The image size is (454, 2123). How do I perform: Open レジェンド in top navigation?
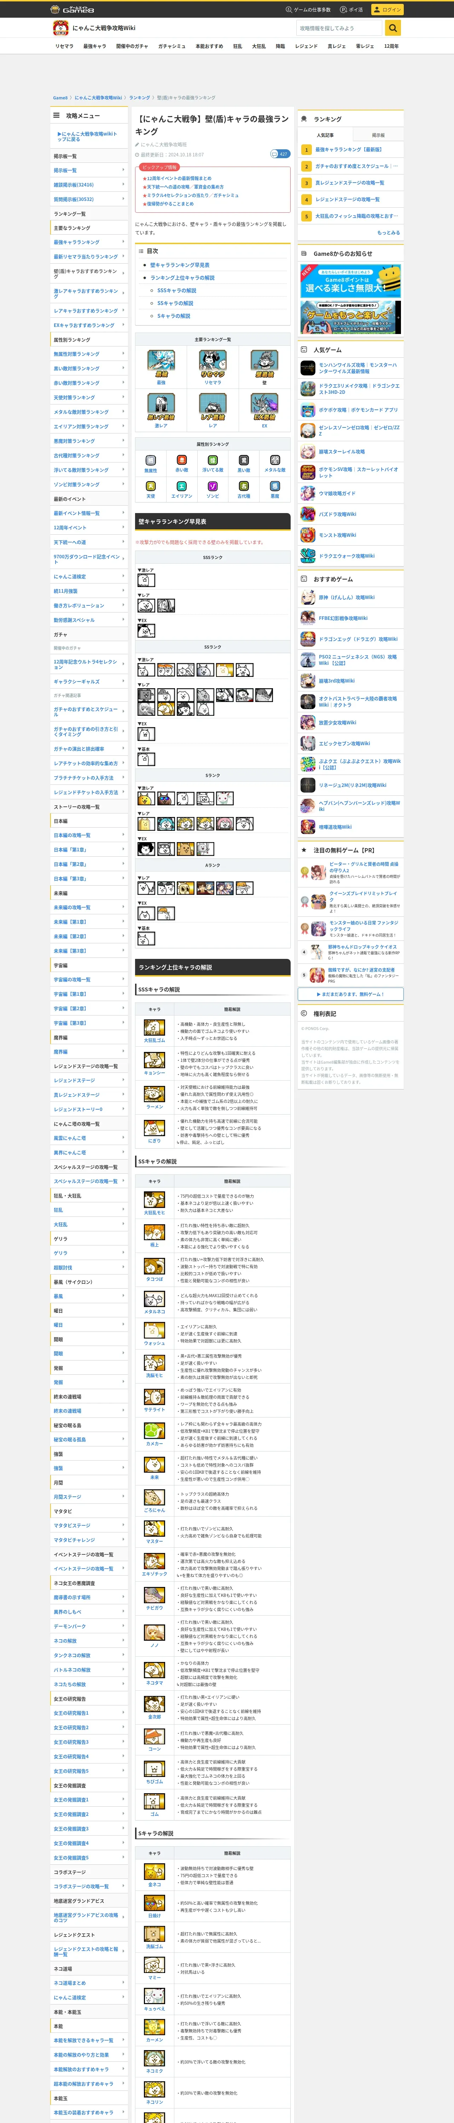click(307, 46)
